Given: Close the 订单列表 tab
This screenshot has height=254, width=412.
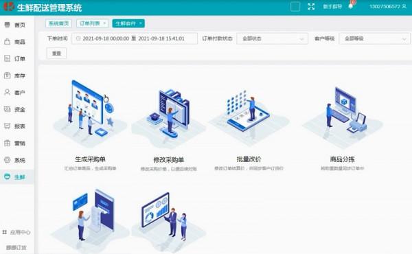Looking at the screenshot, I should tap(104, 23).
